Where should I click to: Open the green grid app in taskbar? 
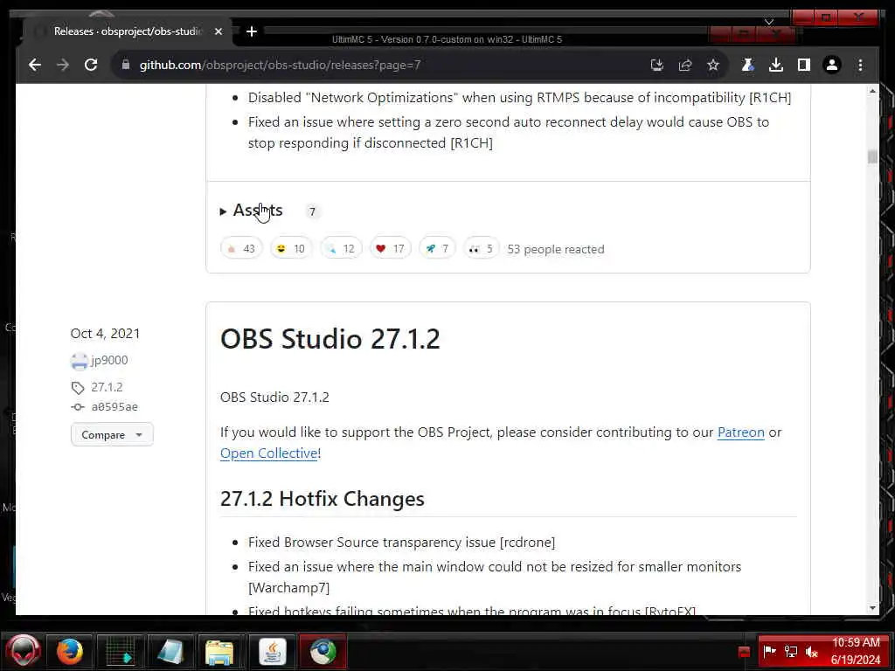pyautogui.click(x=120, y=651)
